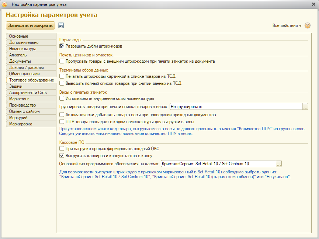Go to the Обмен с сайтом tab

31,111
